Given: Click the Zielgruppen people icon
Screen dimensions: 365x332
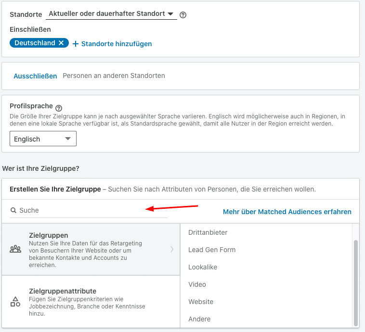Looking at the screenshot, I should [x=15, y=249].
